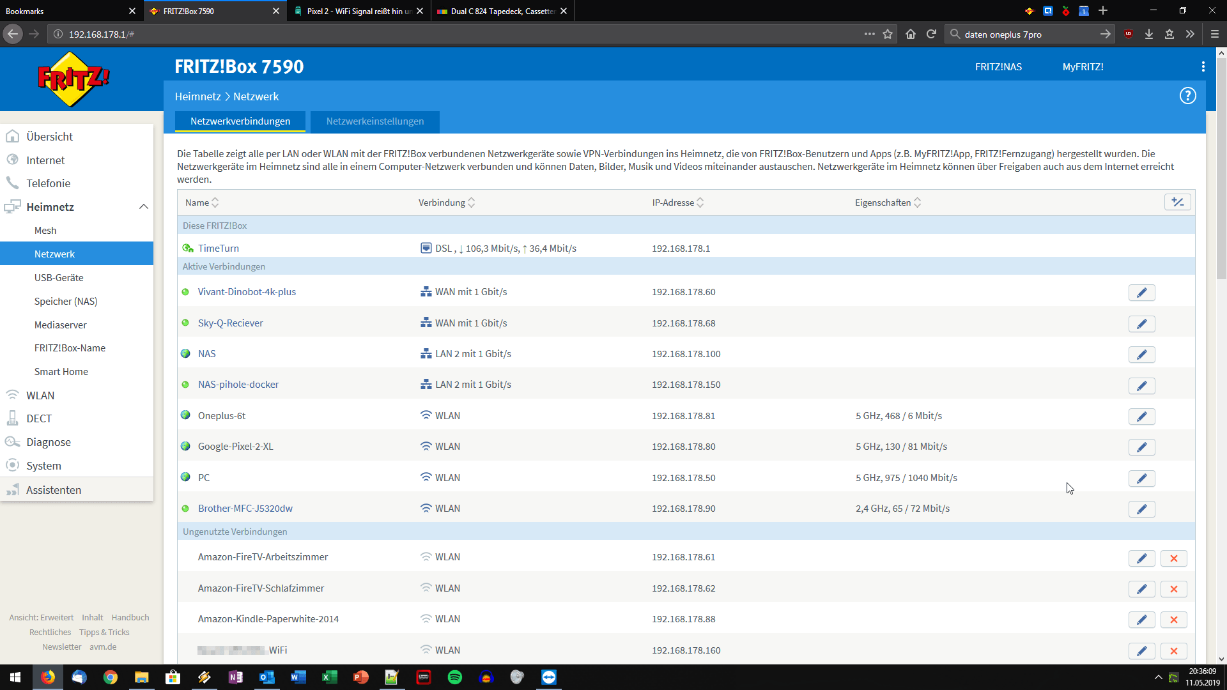The image size is (1227, 690).
Task: Sort table by Eigenschaften column
Action: (888, 203)
